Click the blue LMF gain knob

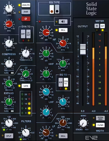coord(46,92)
